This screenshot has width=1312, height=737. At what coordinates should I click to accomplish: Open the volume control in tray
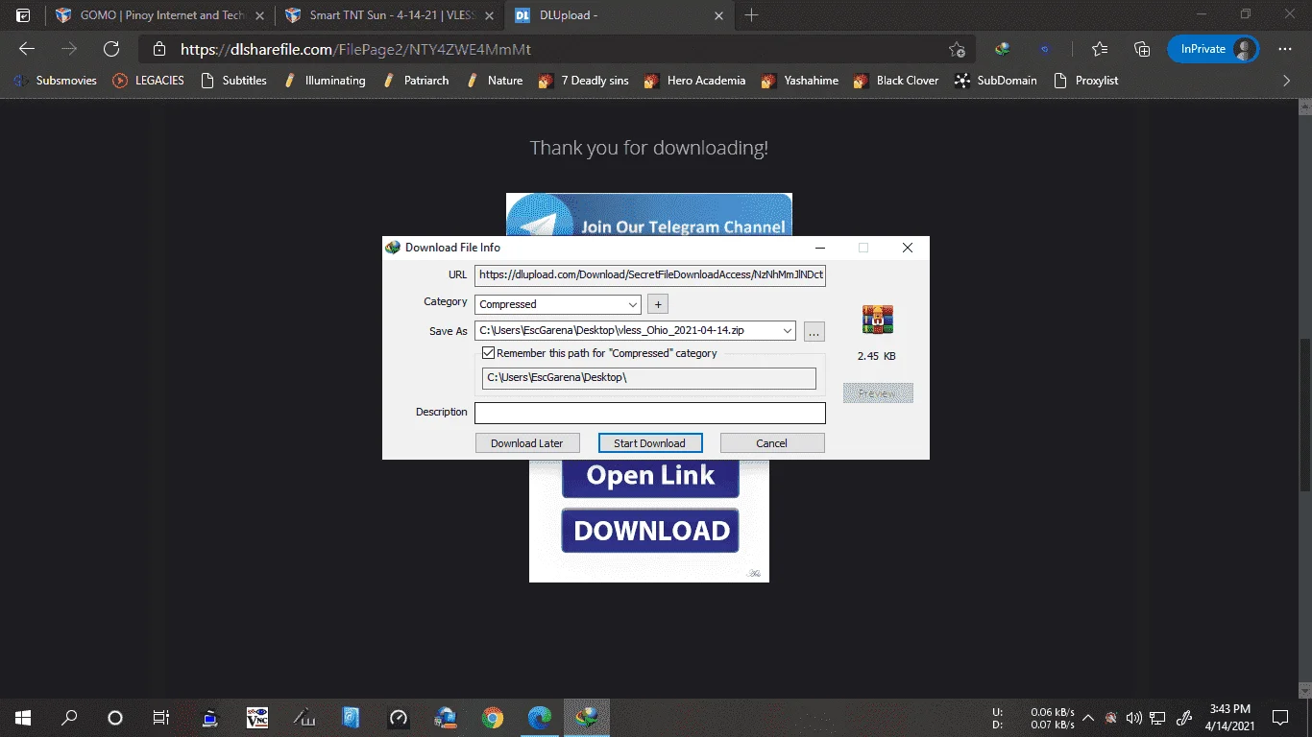(x=1133, y=717)
